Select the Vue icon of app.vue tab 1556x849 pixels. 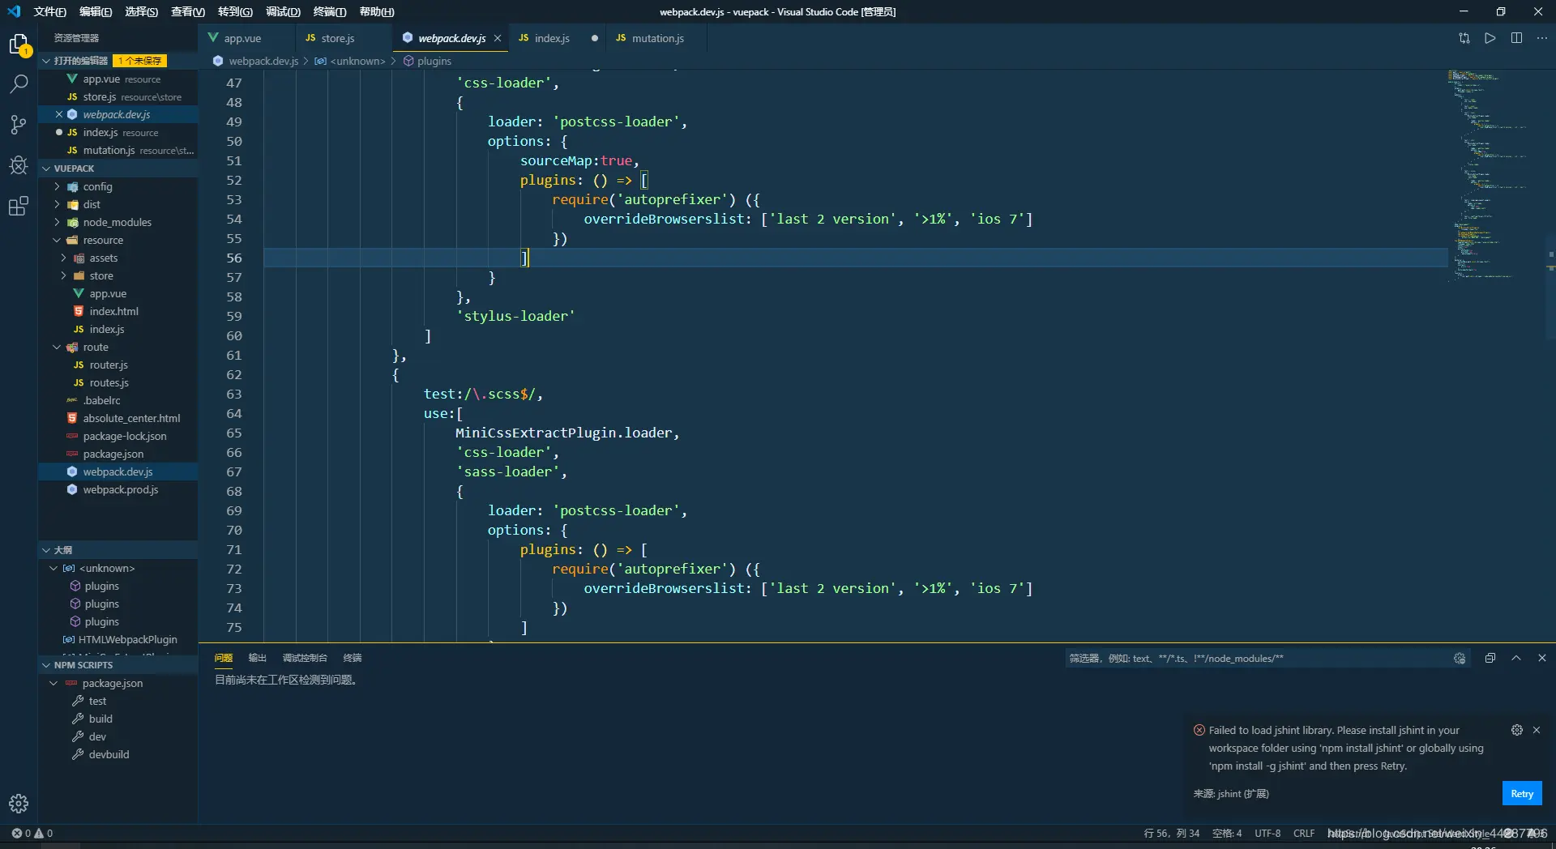(213, 38)
